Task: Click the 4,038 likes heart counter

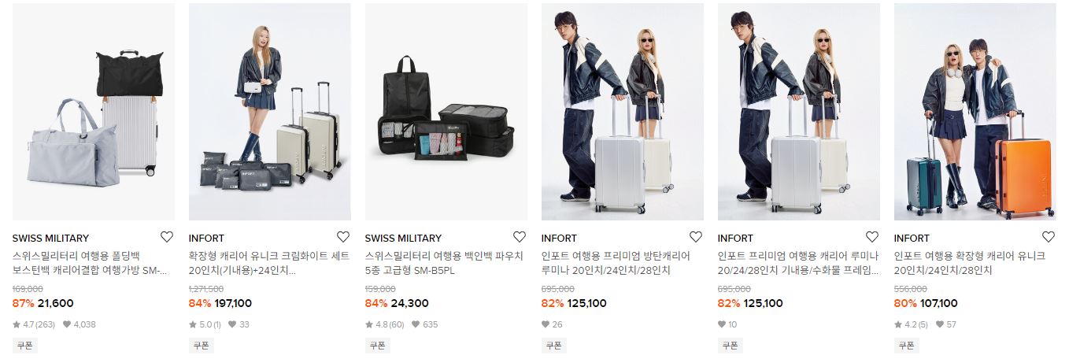Action: pos(80,324)
